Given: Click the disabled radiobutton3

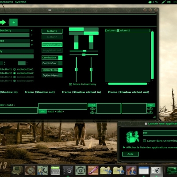Looking at the screenshot, I should pos(23,77).
